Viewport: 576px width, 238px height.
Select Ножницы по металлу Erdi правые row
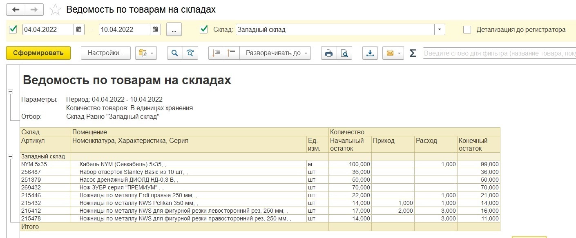point(260,195)
